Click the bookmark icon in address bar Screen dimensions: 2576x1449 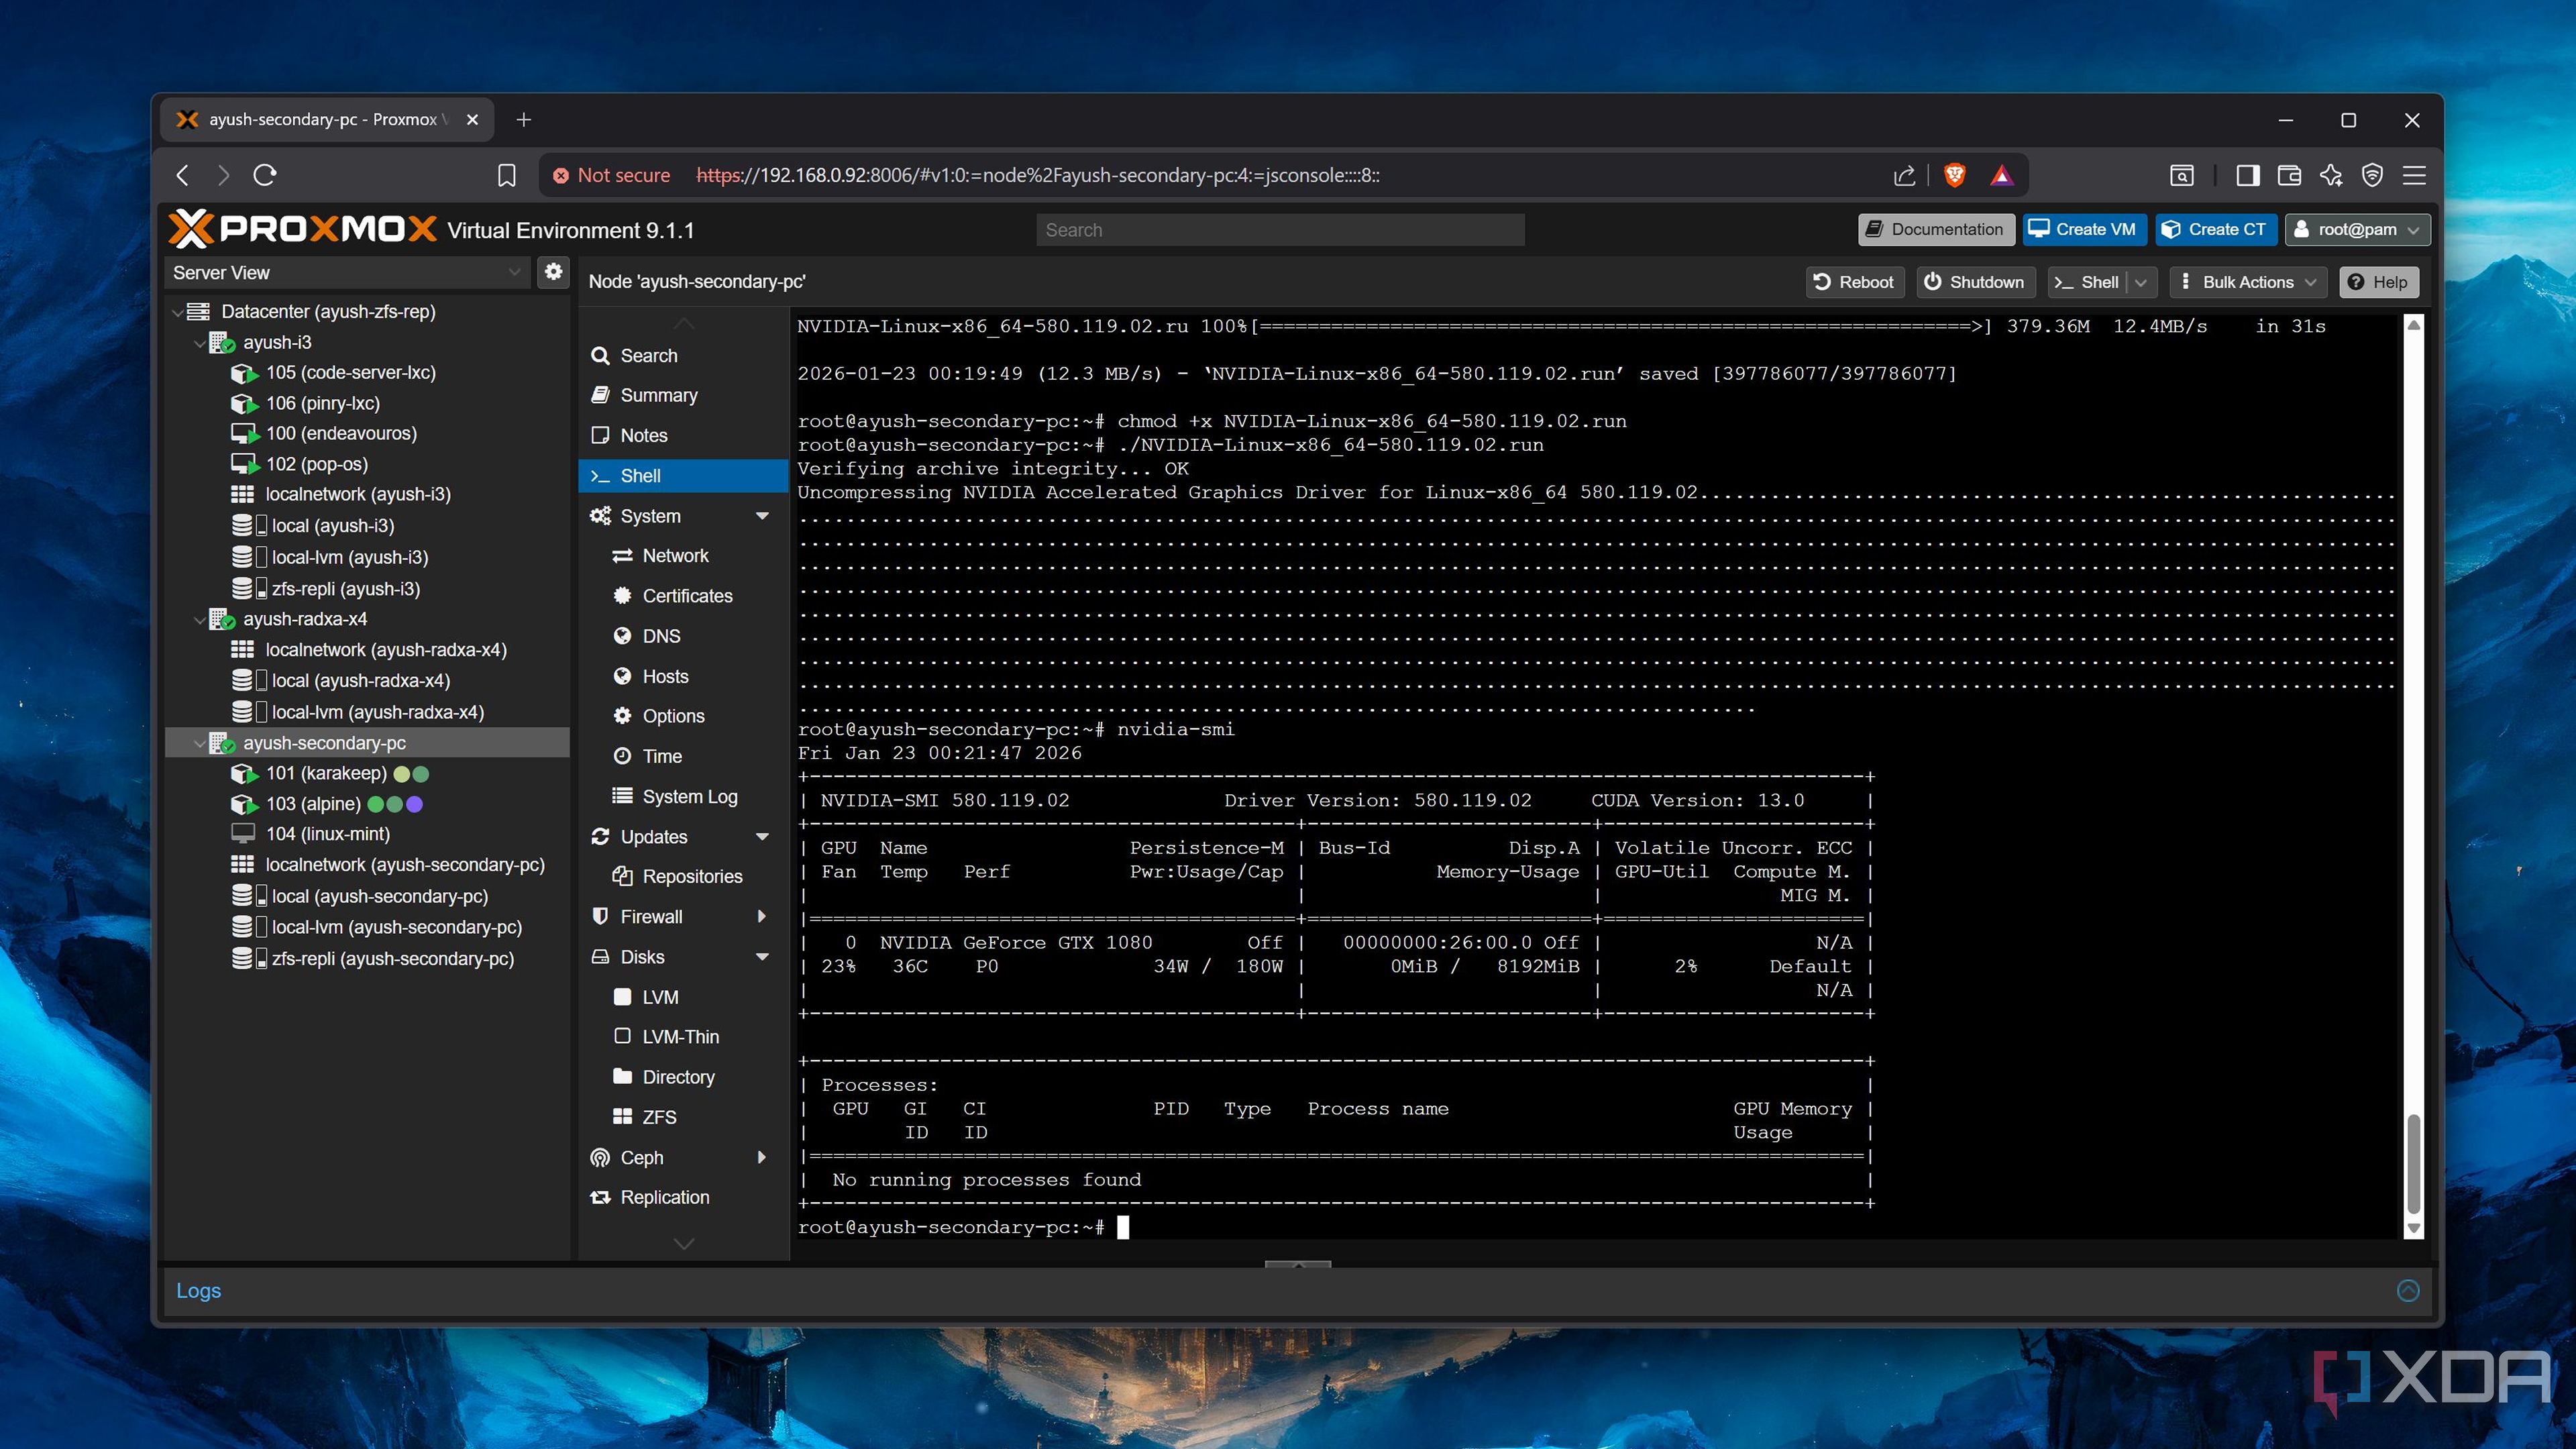[507, 175]
